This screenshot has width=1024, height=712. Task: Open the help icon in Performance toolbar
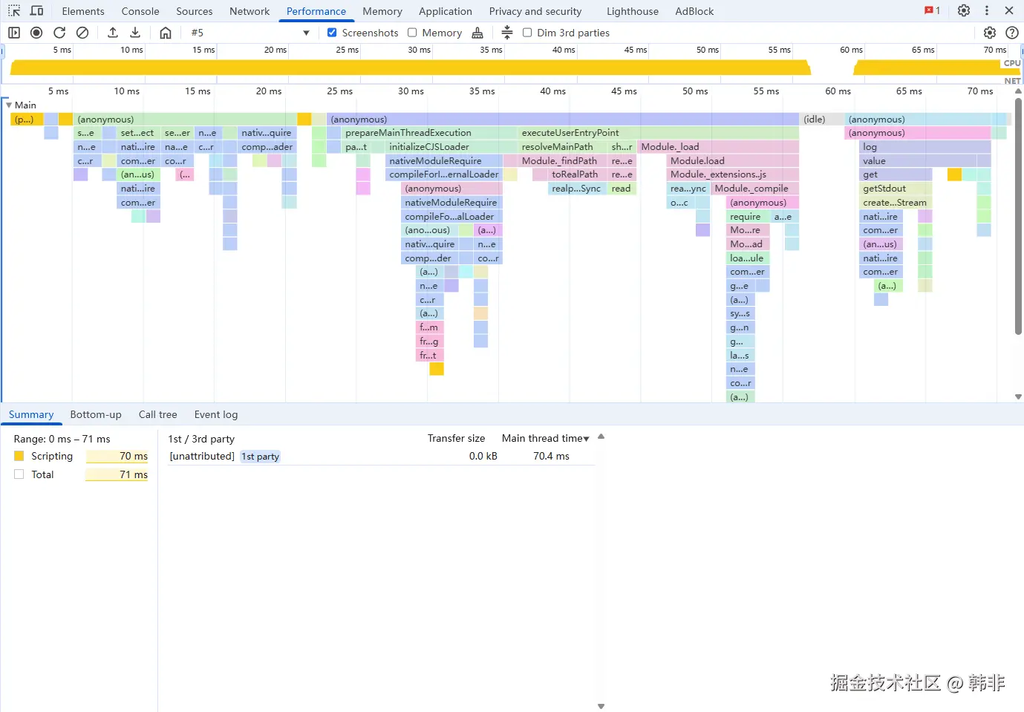point(1011,33)
